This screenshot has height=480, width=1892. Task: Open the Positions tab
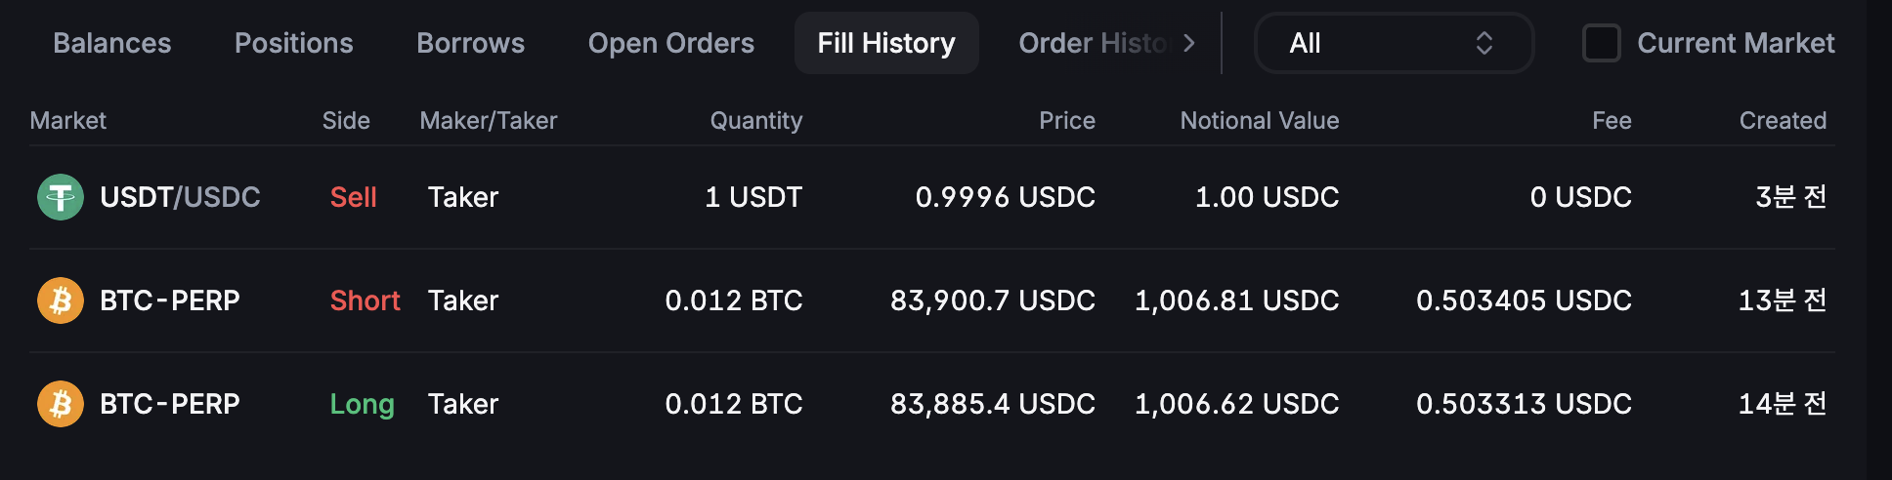[x=294, y=43]
